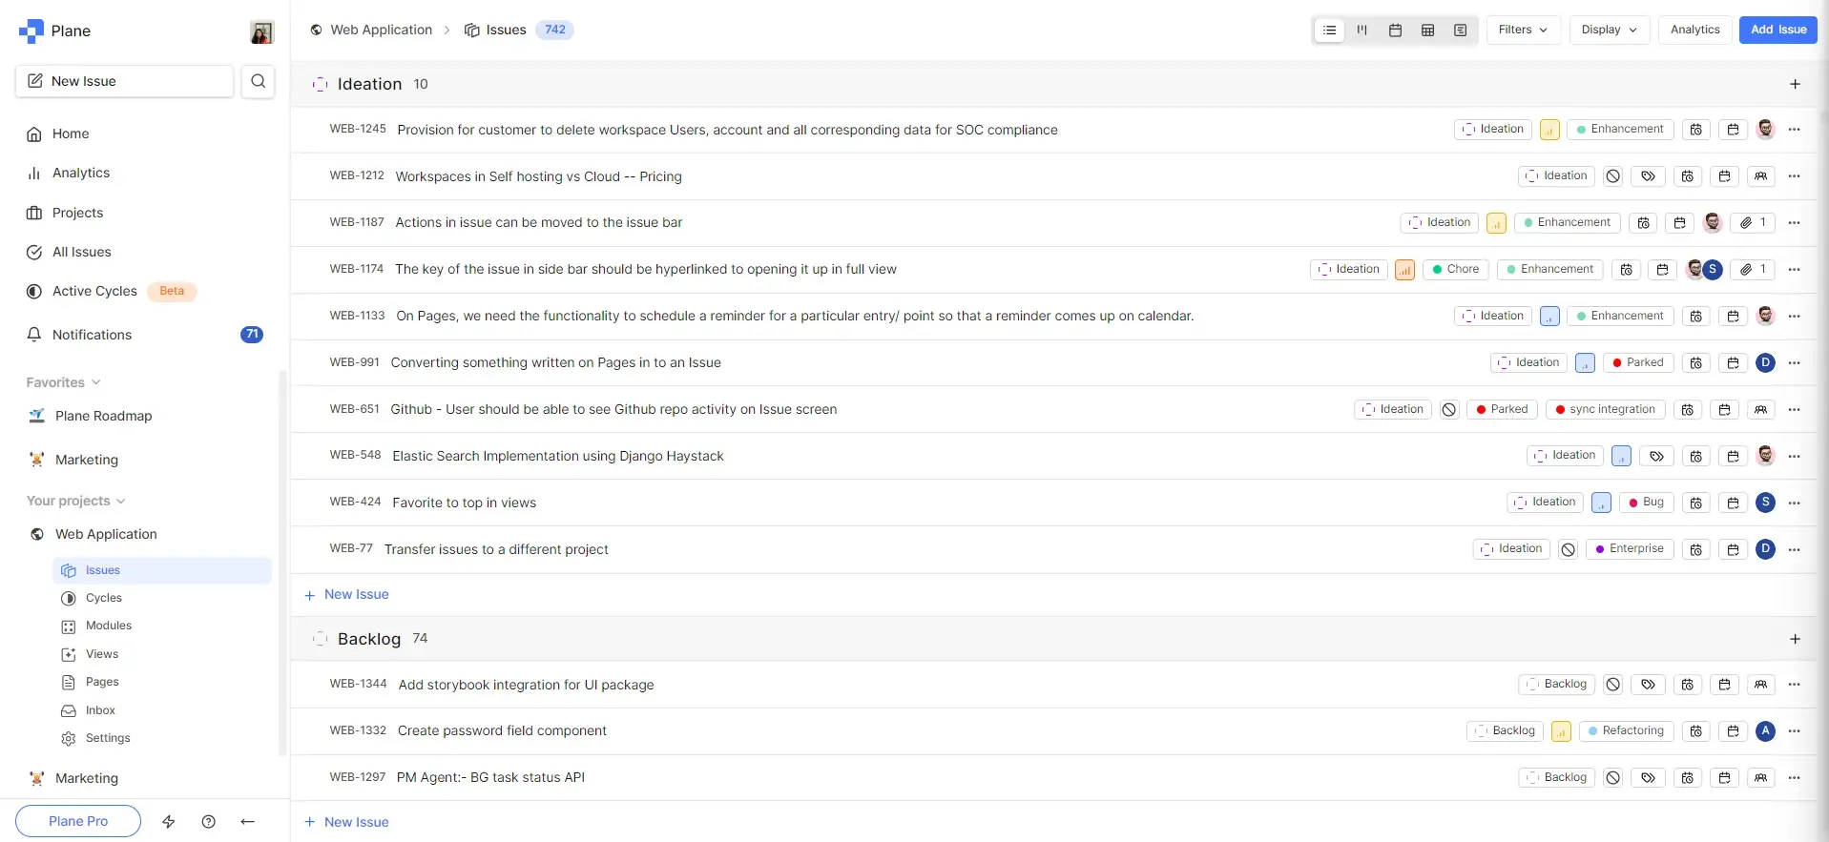This screenshot has height=842, width=1829.
Task: Go to Notifications in the sidebar
Action: pos(92,335)
